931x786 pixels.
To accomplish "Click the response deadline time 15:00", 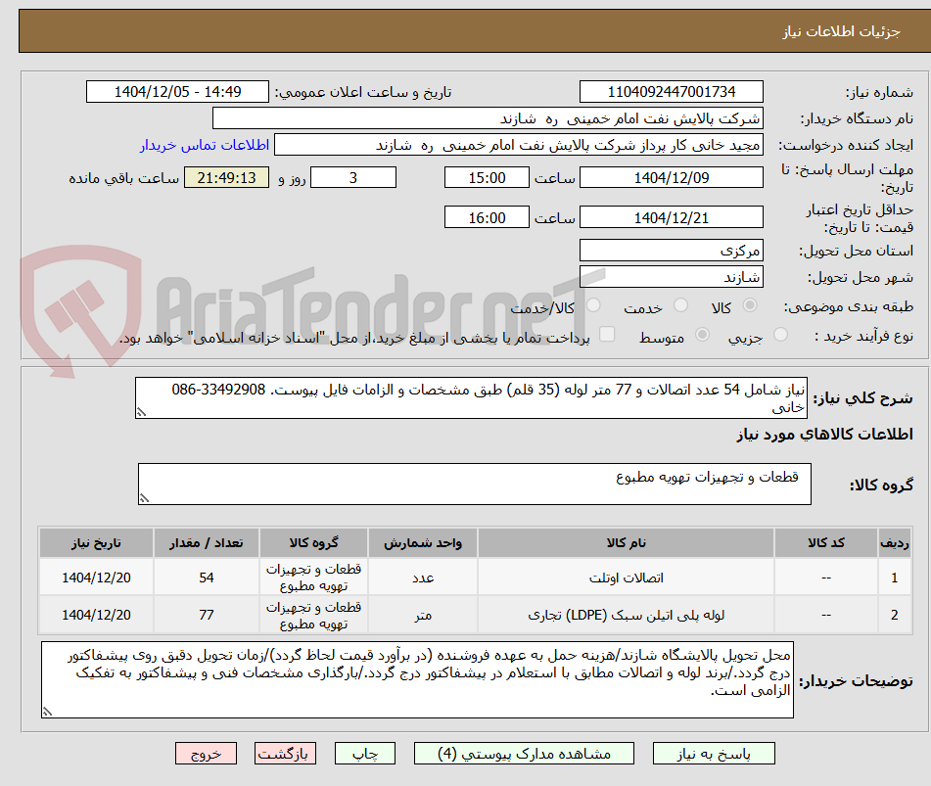I will coord(487,177).
